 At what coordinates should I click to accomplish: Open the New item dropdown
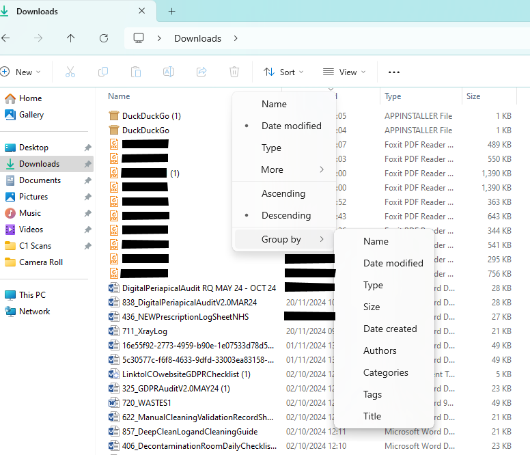point(20,72)
